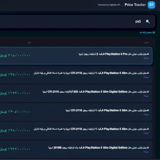Select the PS5 Slim row priced 1,450,000,000 toman
The image size is (160, 160).
pos(76,75)
